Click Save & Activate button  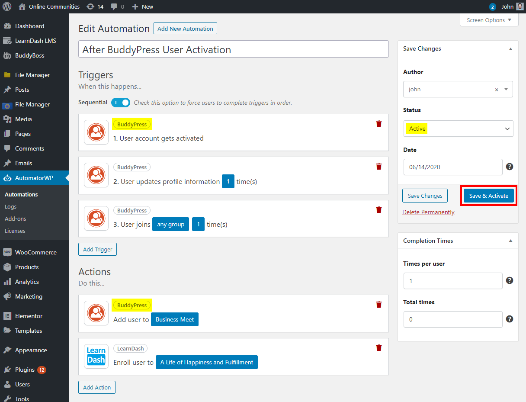pos(488,196)
